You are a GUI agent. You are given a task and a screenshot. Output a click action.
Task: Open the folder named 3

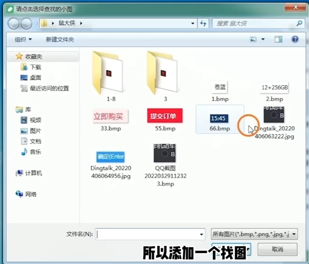(165, 74)
